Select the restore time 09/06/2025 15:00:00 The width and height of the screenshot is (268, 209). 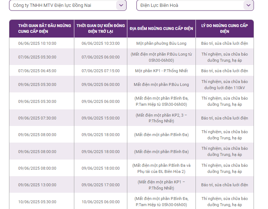point(101,118)
